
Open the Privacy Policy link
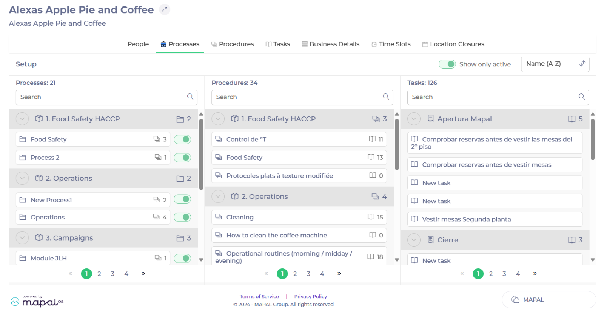(x=311, y=297)
